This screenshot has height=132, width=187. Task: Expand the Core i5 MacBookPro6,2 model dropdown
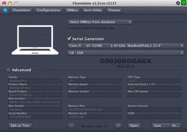tap(126, 46)
